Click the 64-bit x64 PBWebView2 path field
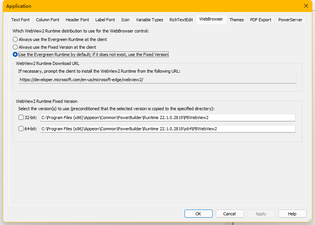Screen dimensions: 315x225 pos(168,129)
